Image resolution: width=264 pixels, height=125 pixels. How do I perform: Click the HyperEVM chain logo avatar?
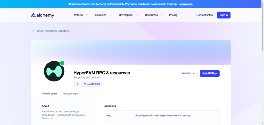coord(54,71)
